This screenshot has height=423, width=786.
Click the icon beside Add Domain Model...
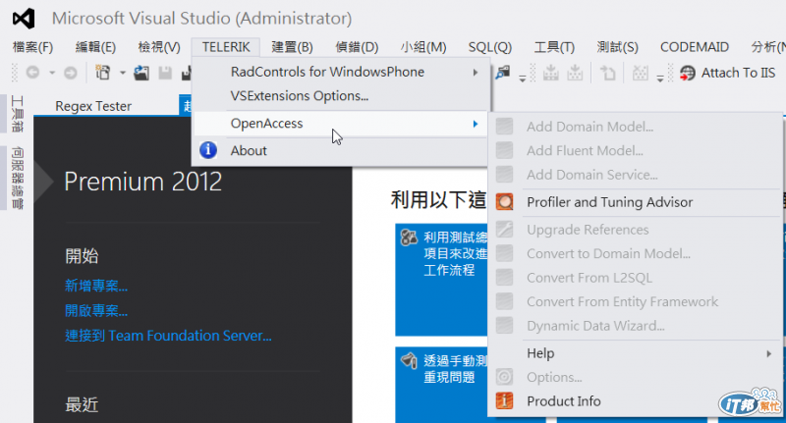(504, 127)
